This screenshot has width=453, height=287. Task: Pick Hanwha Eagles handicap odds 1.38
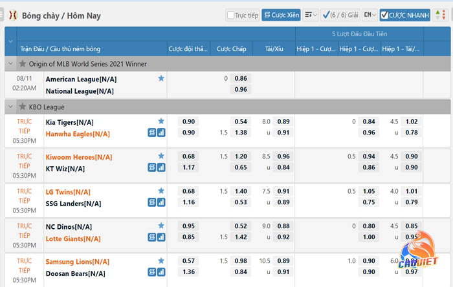point(241,133)
